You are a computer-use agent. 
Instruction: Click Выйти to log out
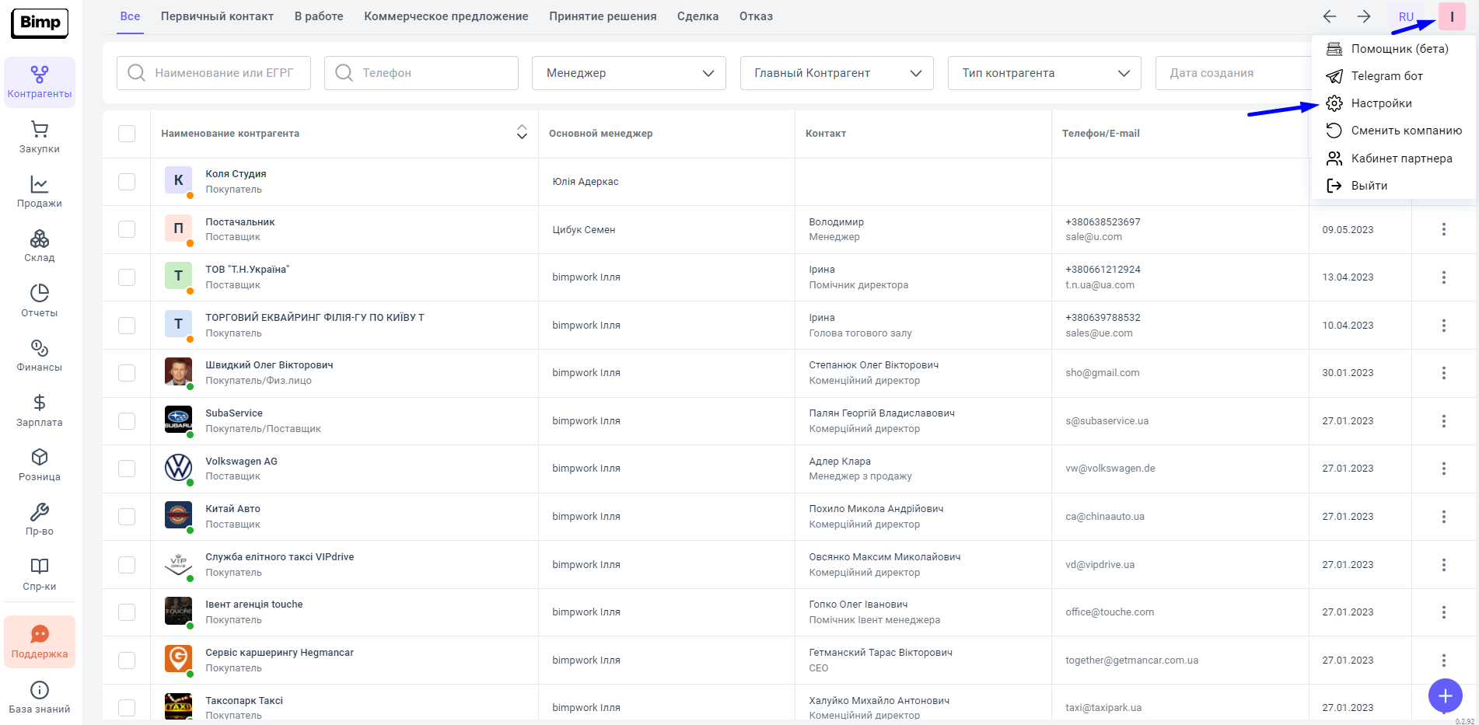pos(1369,186)
